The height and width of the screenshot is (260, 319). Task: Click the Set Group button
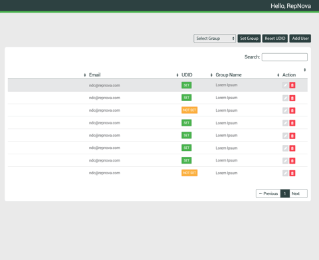pyautogui.click(x=249, y=39)
